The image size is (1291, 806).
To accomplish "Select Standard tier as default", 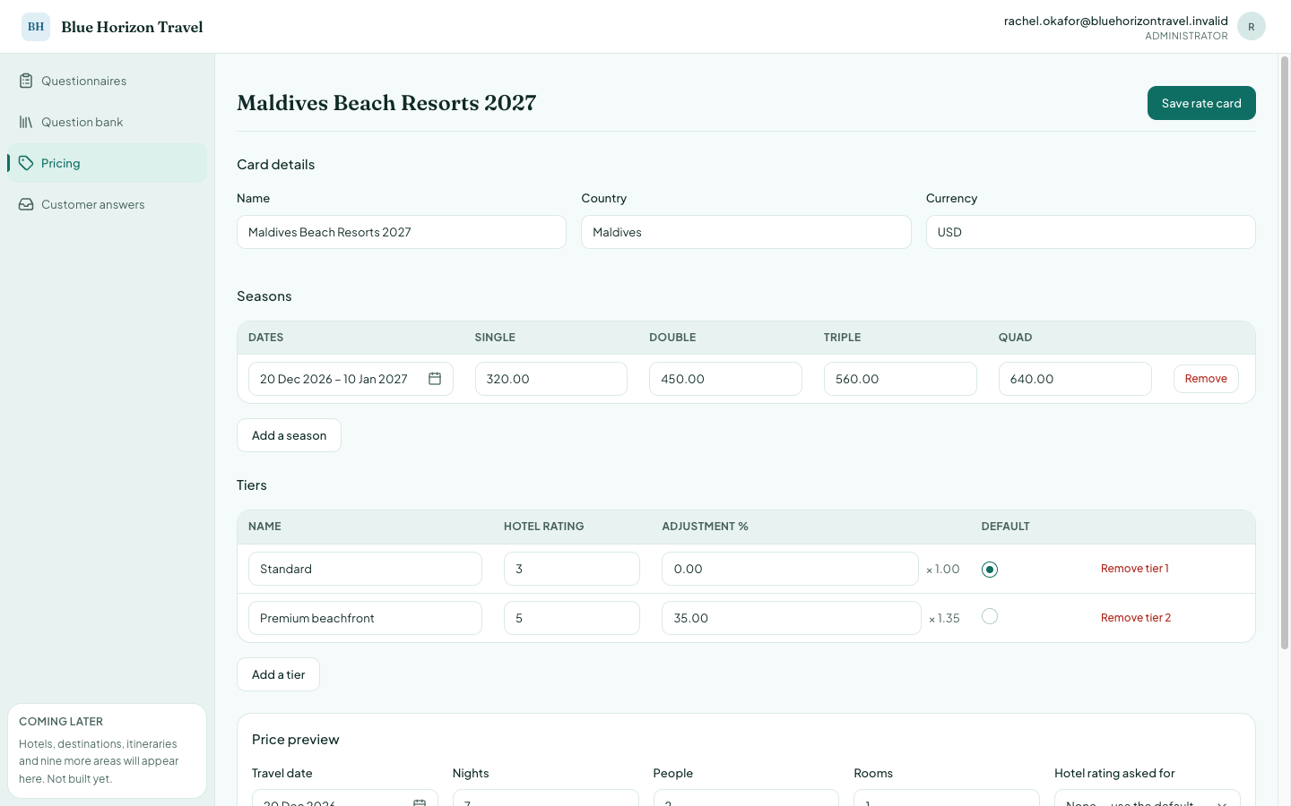I will point(990,570).
